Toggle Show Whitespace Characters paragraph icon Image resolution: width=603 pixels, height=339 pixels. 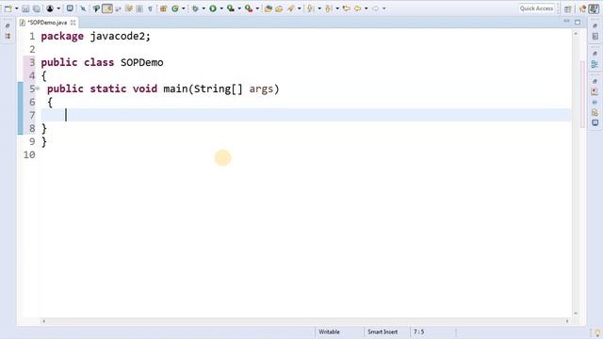[x=150, y=8]
